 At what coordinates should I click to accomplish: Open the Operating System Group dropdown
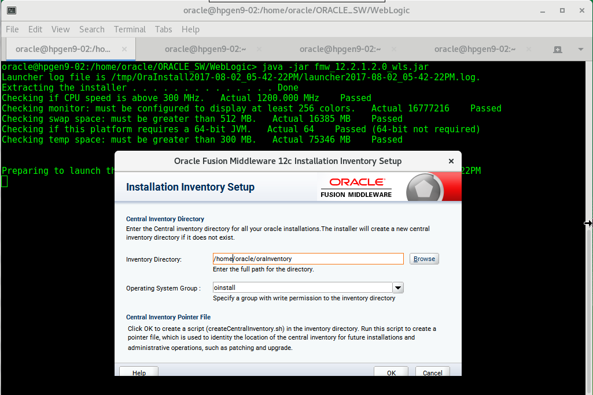397,287
